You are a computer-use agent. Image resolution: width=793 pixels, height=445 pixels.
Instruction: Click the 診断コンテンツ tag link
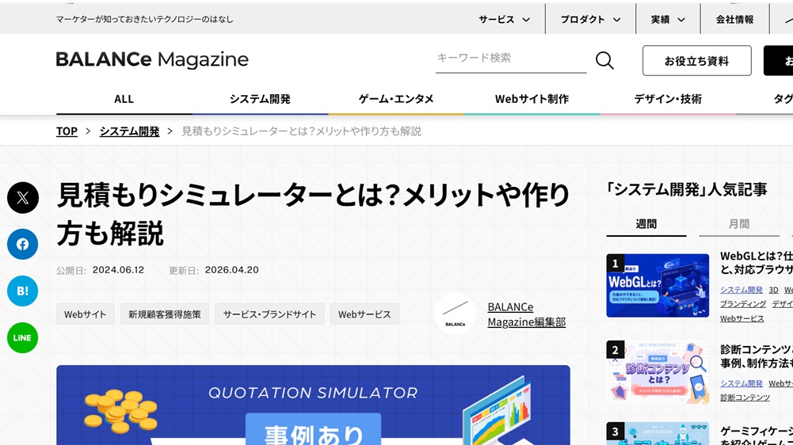tap(745, 397)
